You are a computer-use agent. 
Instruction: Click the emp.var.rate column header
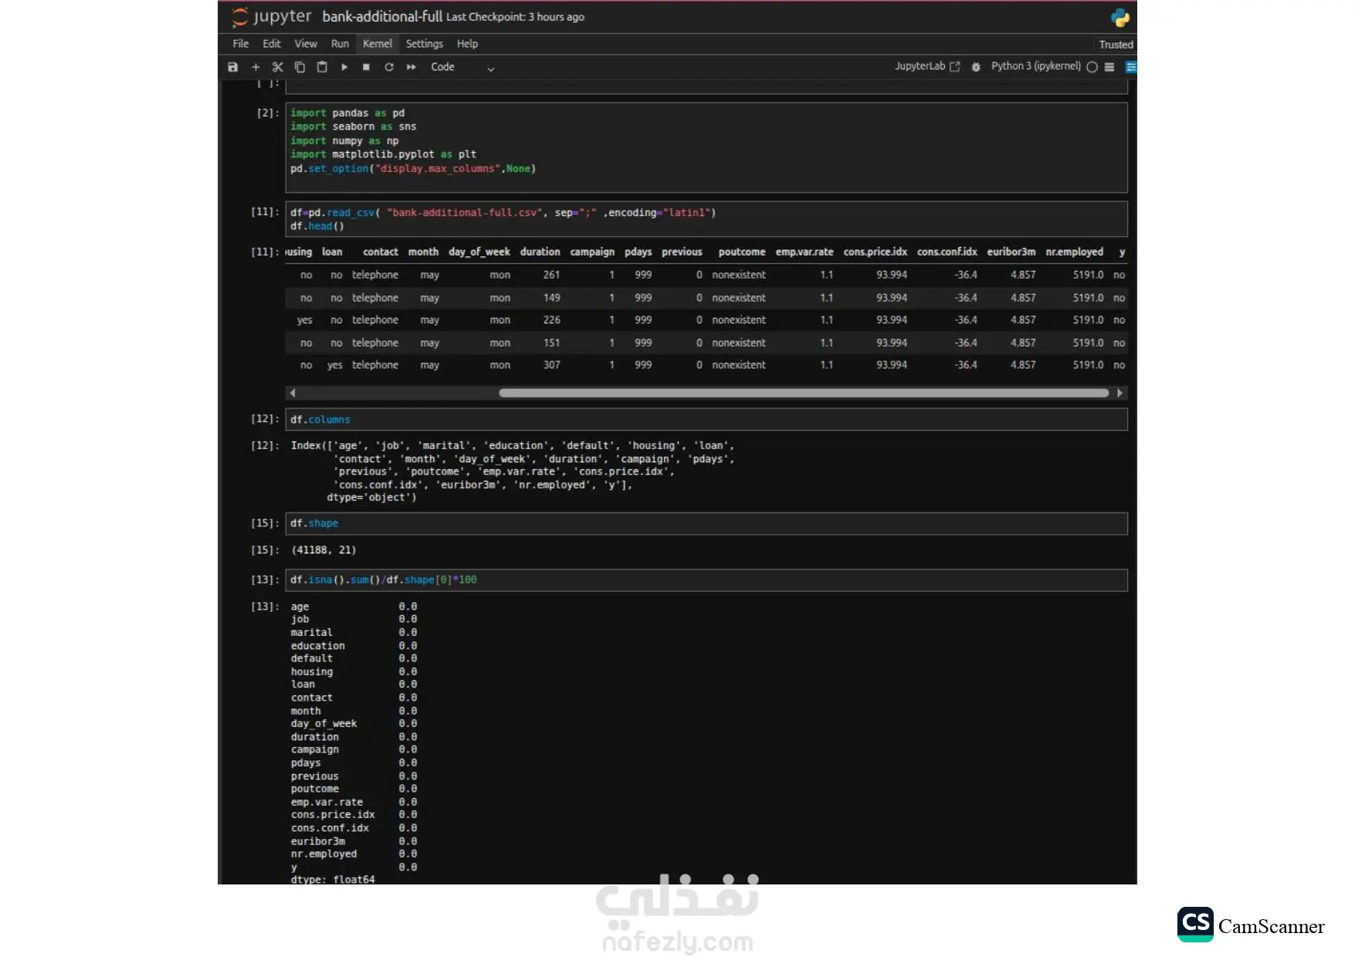805,252
